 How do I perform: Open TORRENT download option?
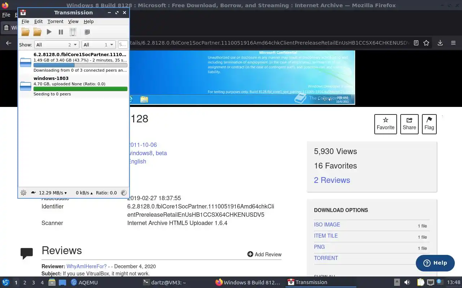(326, 258)
